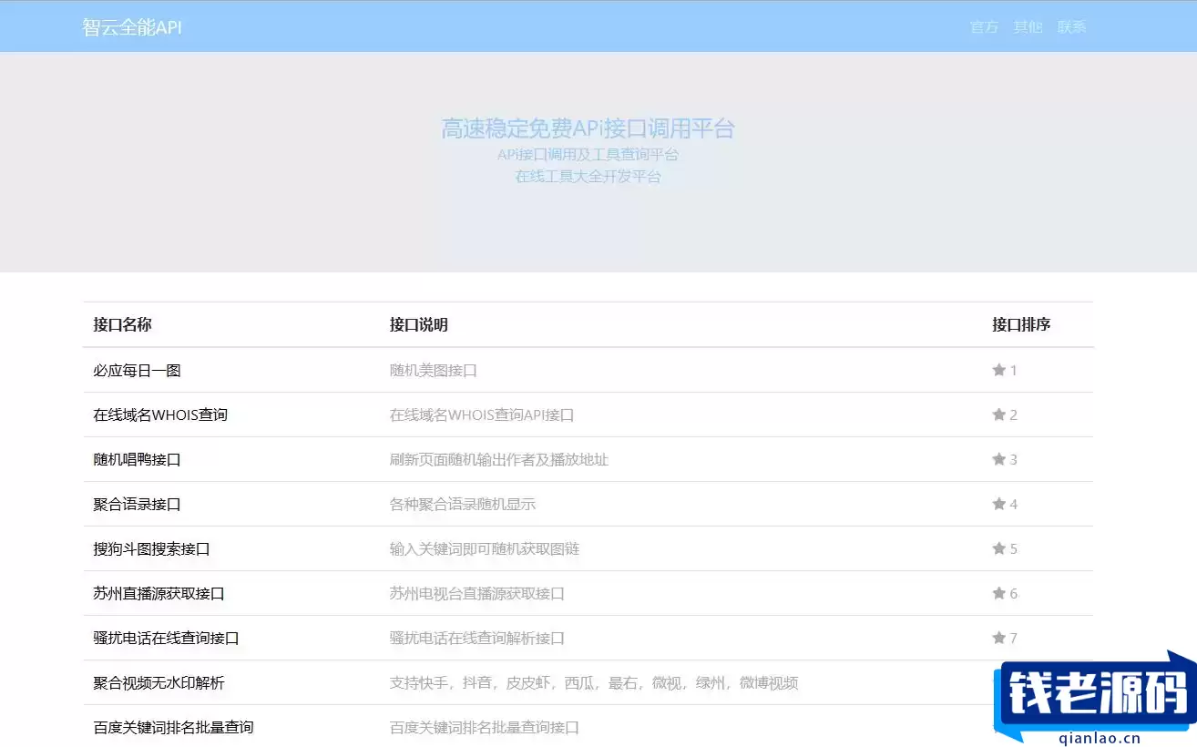
Task: Open the 联系 navigation menu item
Action: coord(1072,27)
